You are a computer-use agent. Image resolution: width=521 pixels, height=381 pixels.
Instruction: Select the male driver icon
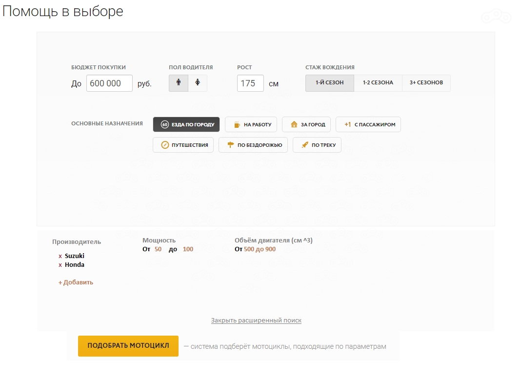click(x=179, y=83)
